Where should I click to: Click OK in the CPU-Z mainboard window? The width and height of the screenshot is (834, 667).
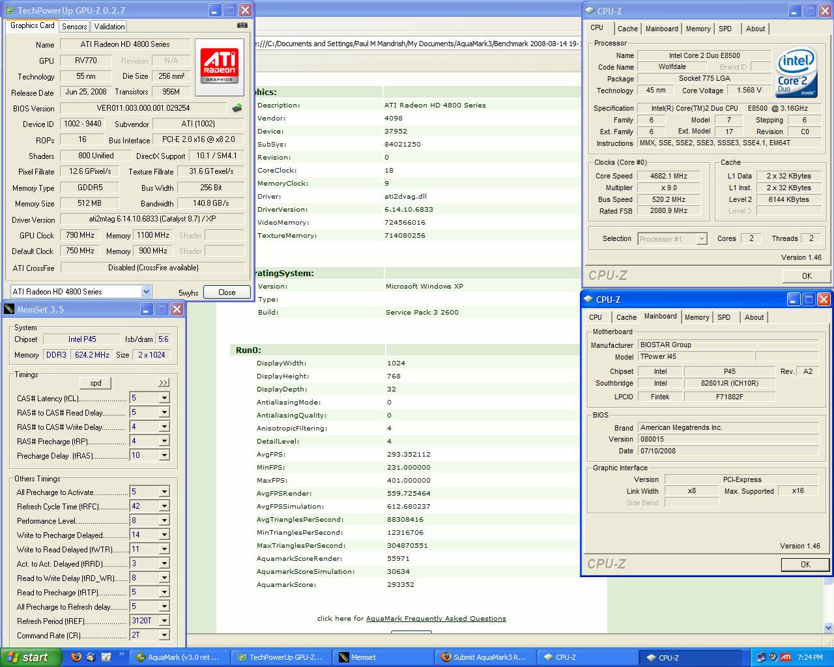(805, 564)
